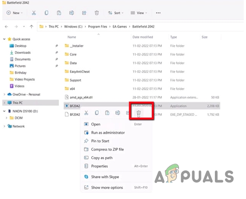Expand the DCIM folder node
This screenshot has width=246, height=199.
point(7,118)
